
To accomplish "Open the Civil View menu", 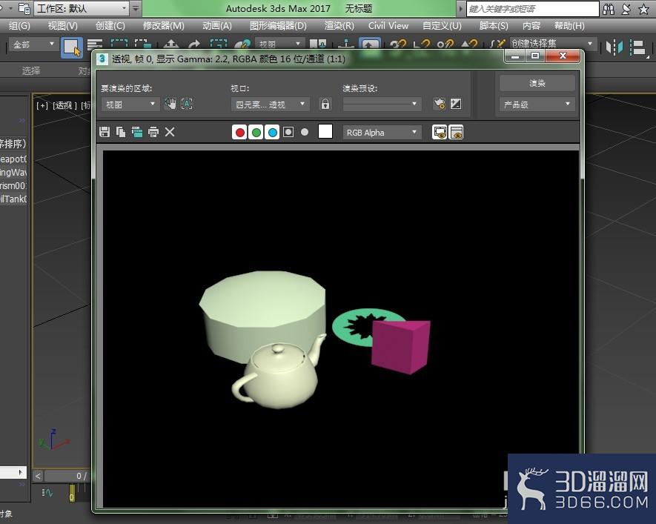I will coord(388,26).
